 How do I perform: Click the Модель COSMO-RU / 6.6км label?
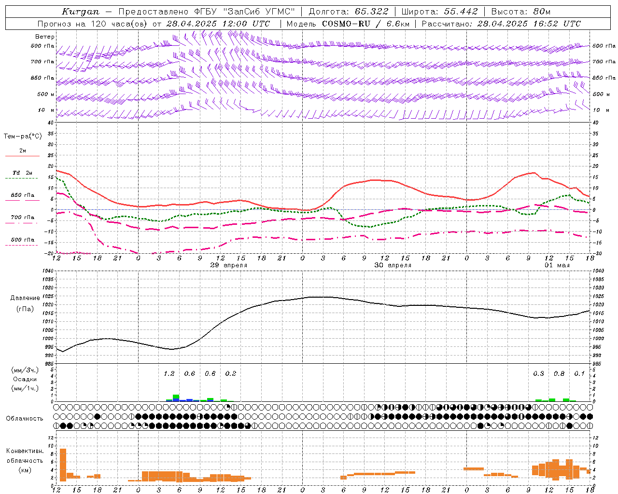point(348,24)
